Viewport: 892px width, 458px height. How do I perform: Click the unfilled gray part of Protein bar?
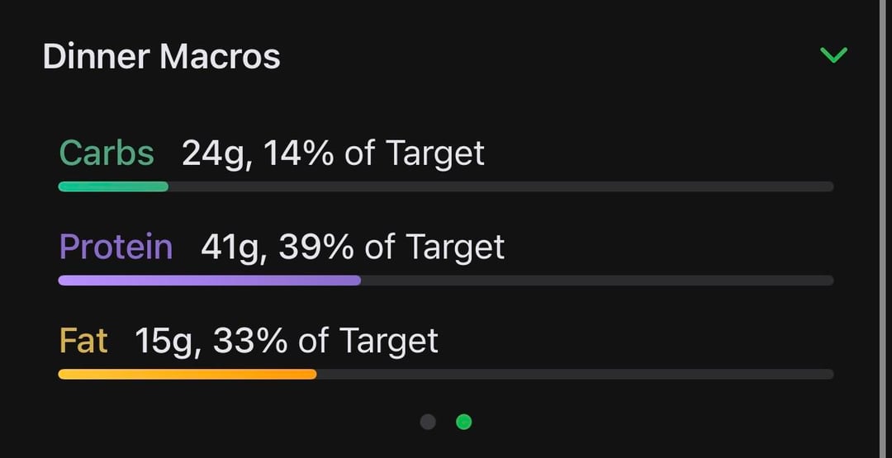coord(596,281)
